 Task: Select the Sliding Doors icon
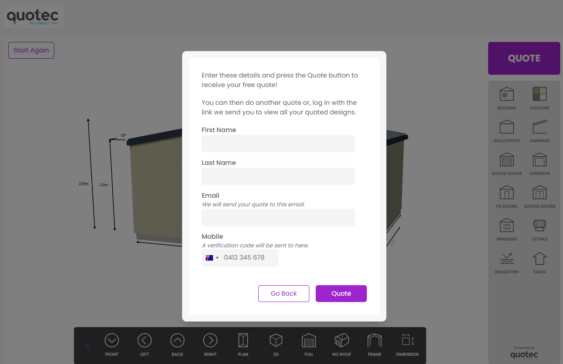(540, 193)
